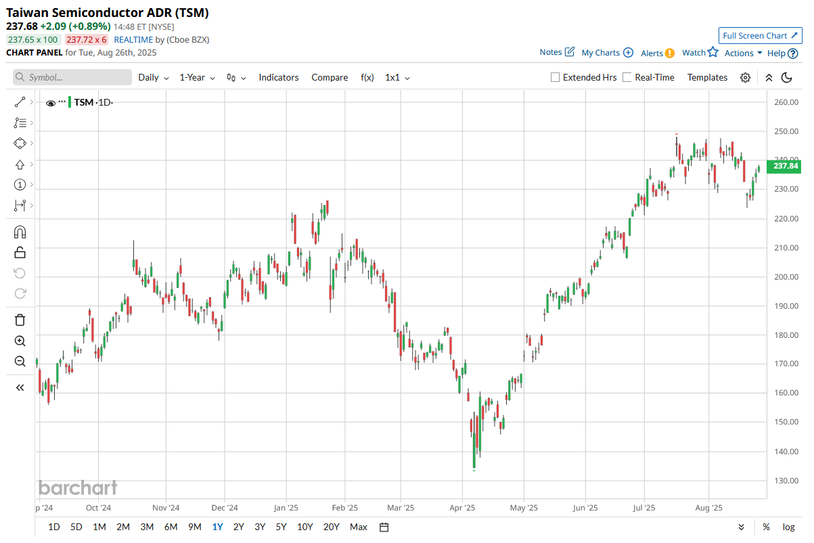Select the trend line drawing tool

point(20,102)
